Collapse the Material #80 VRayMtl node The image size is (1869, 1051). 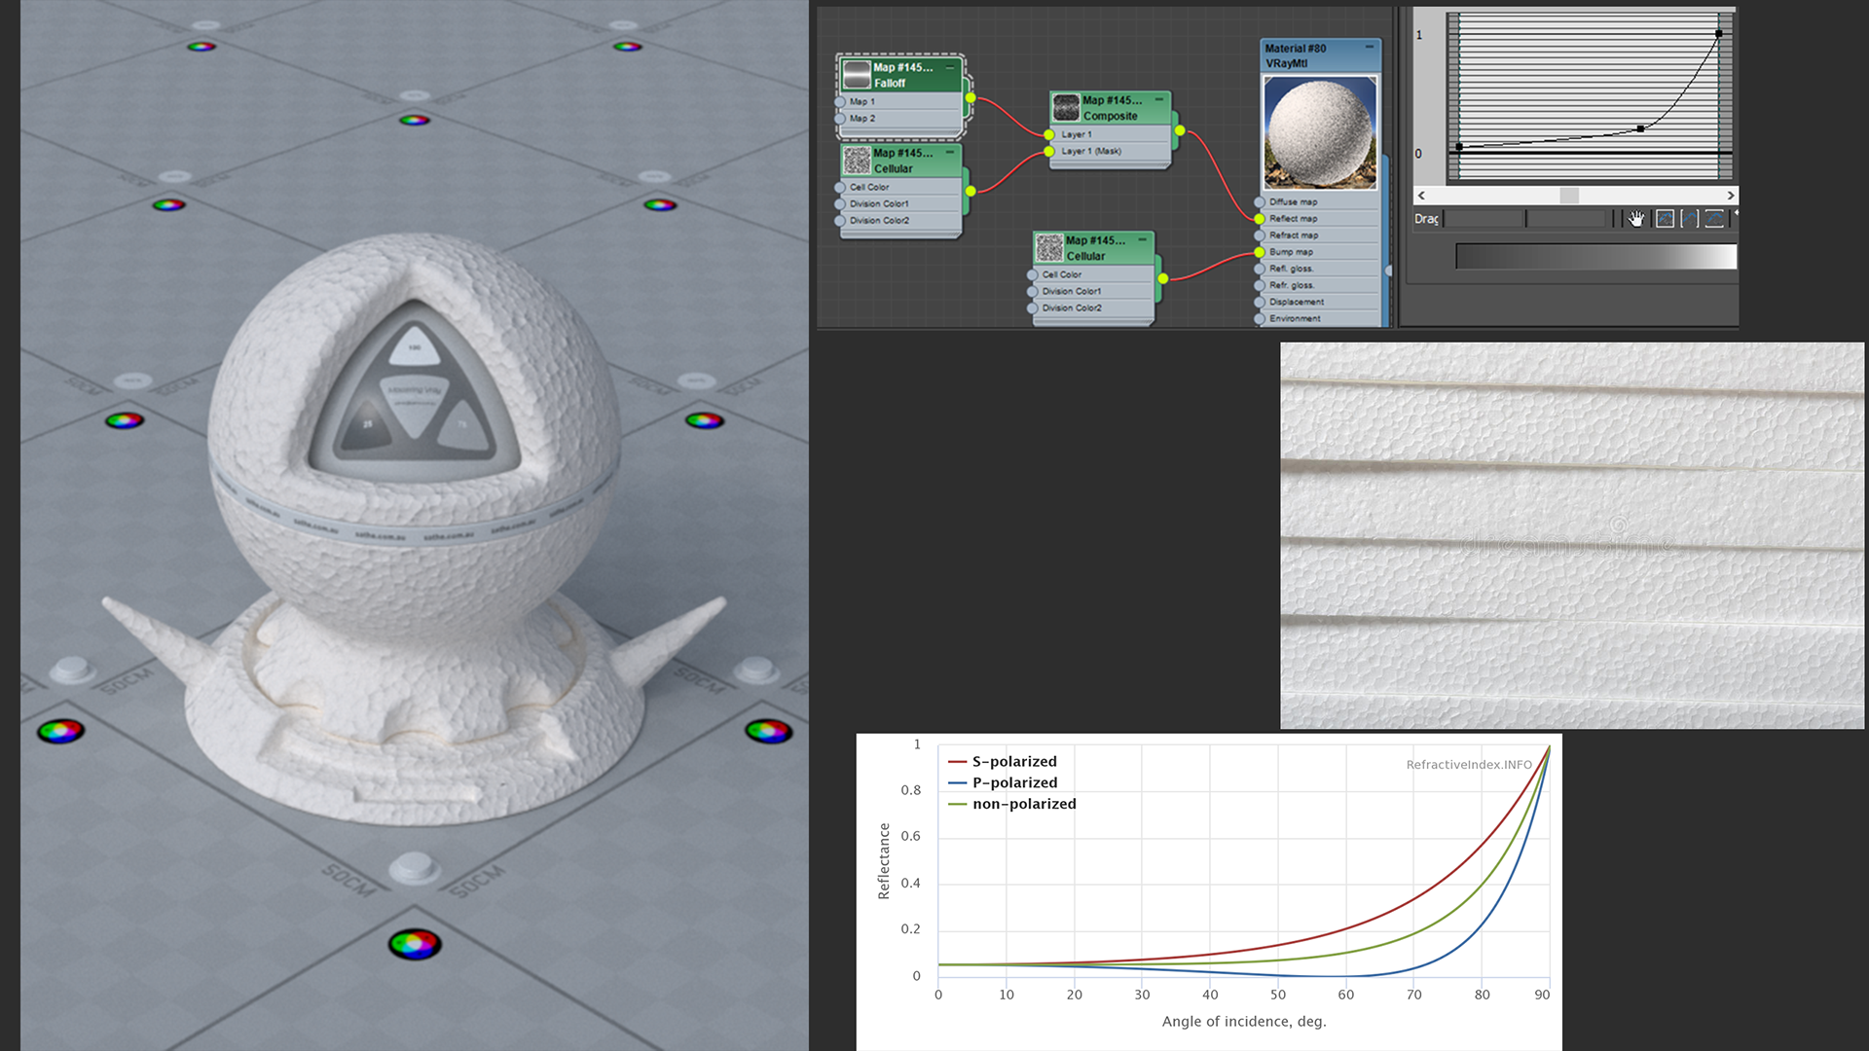click(x=1370, y=47)
